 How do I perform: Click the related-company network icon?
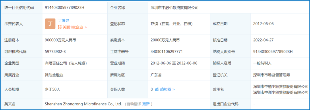tap(60, 27)
